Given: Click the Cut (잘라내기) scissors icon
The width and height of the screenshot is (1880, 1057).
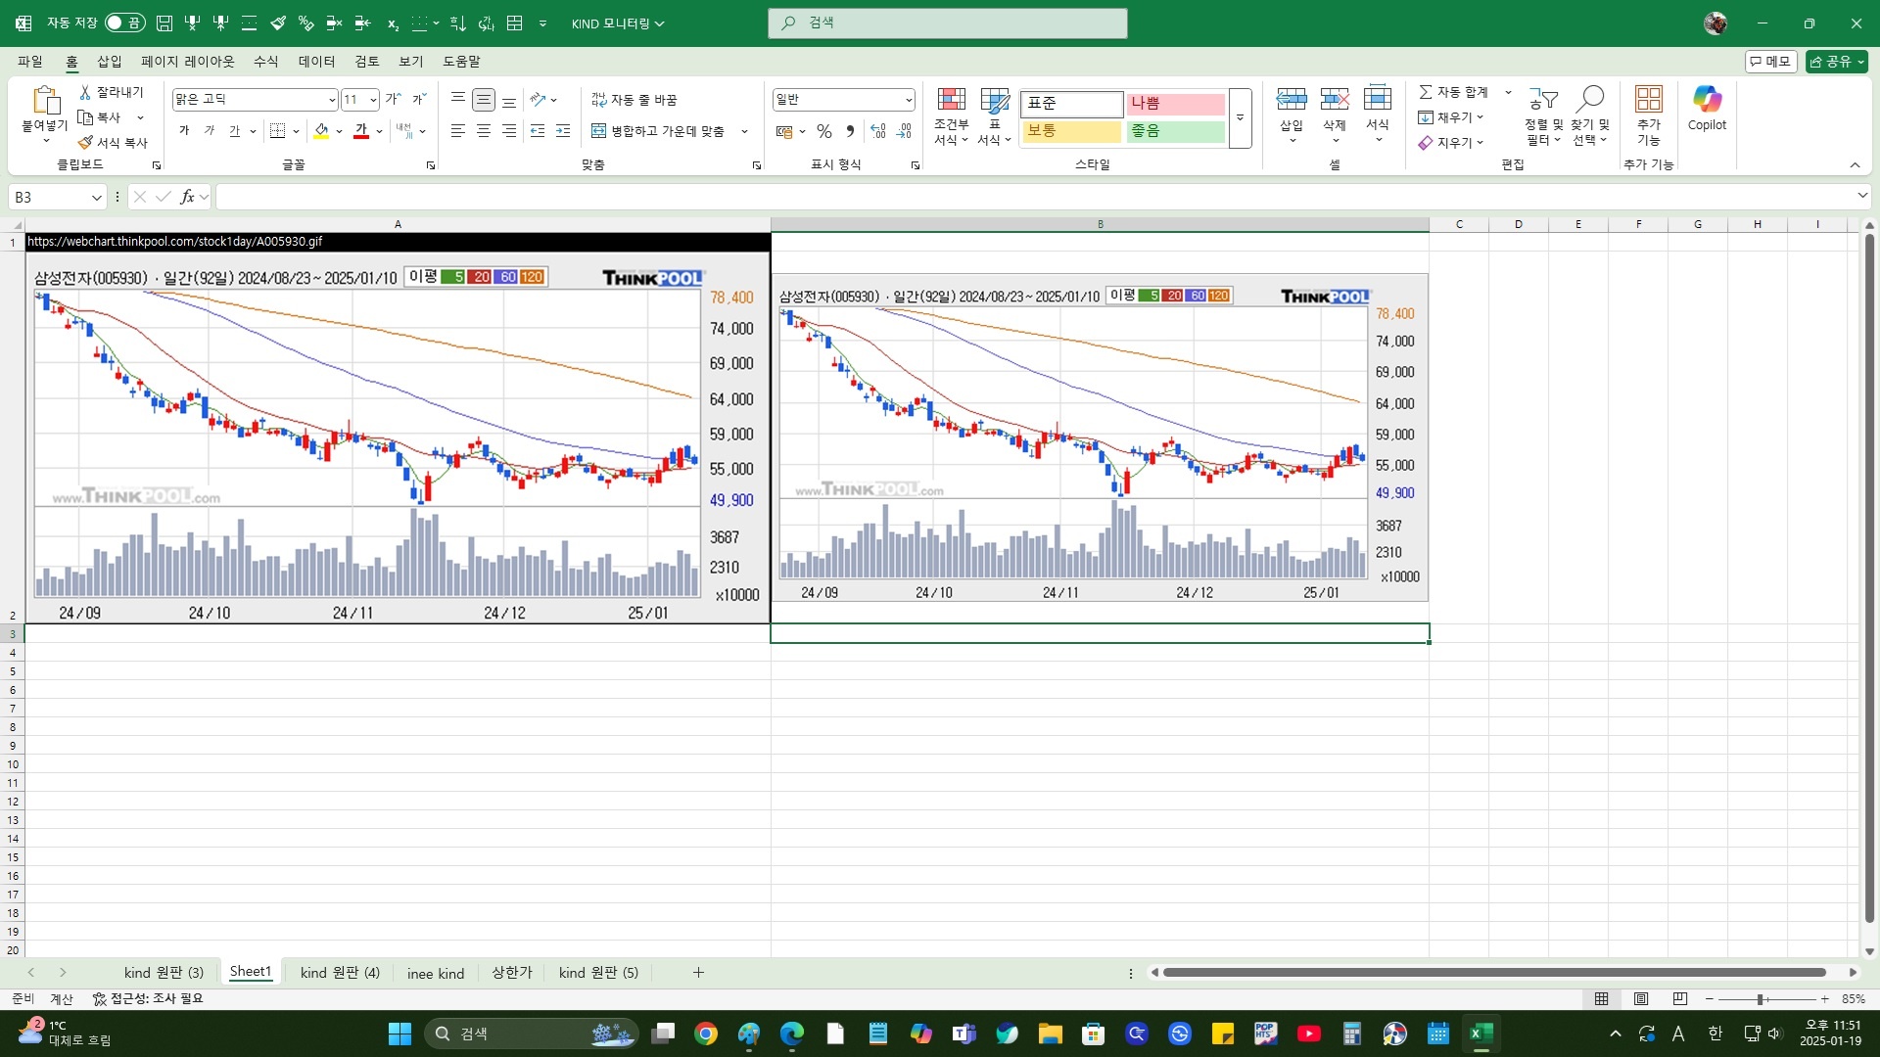Looking at the screenshot, I should (x=85, y=92).
